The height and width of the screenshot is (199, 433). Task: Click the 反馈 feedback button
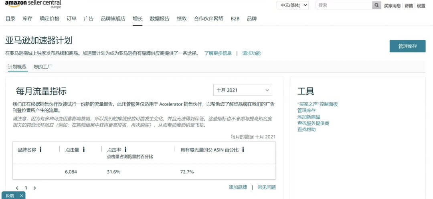(10, 196)
